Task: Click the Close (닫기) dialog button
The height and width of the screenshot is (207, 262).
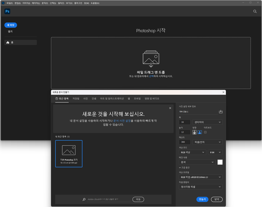Action: (x=217, y=199)
